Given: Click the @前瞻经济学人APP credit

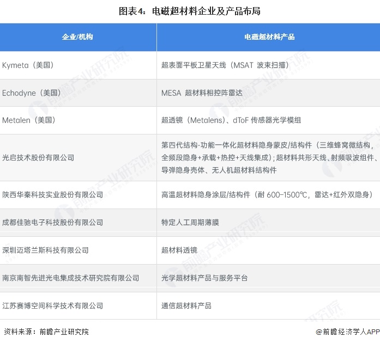Looking at the screenshot, I should pyautogui.click(x=347, y=332).
